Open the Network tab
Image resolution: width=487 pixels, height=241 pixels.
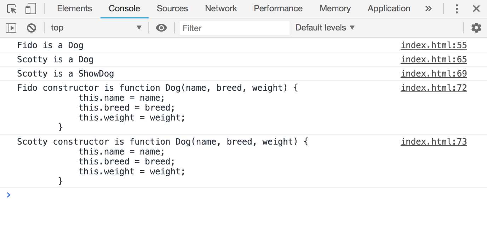tap(221, 9)
